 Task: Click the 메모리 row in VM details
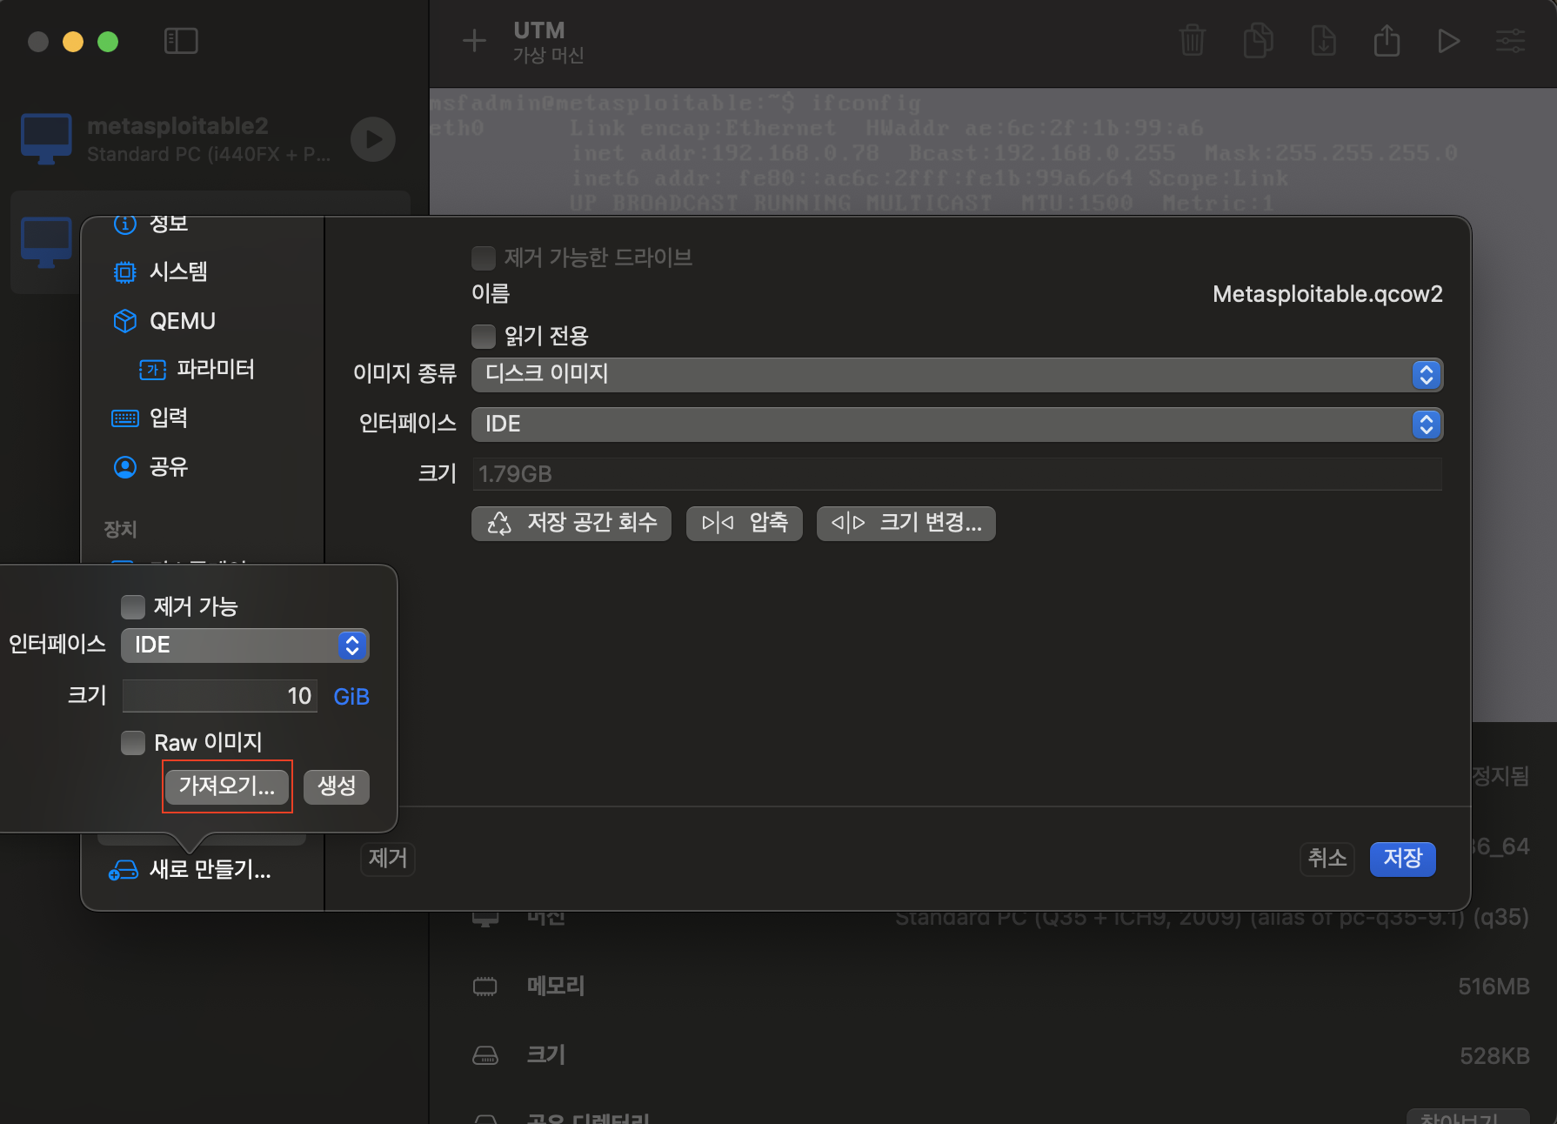(1000, 987)
